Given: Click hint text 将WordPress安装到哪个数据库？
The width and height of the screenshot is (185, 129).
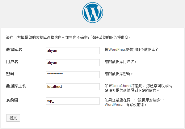Looking at the screenshot, I should 131,49.
